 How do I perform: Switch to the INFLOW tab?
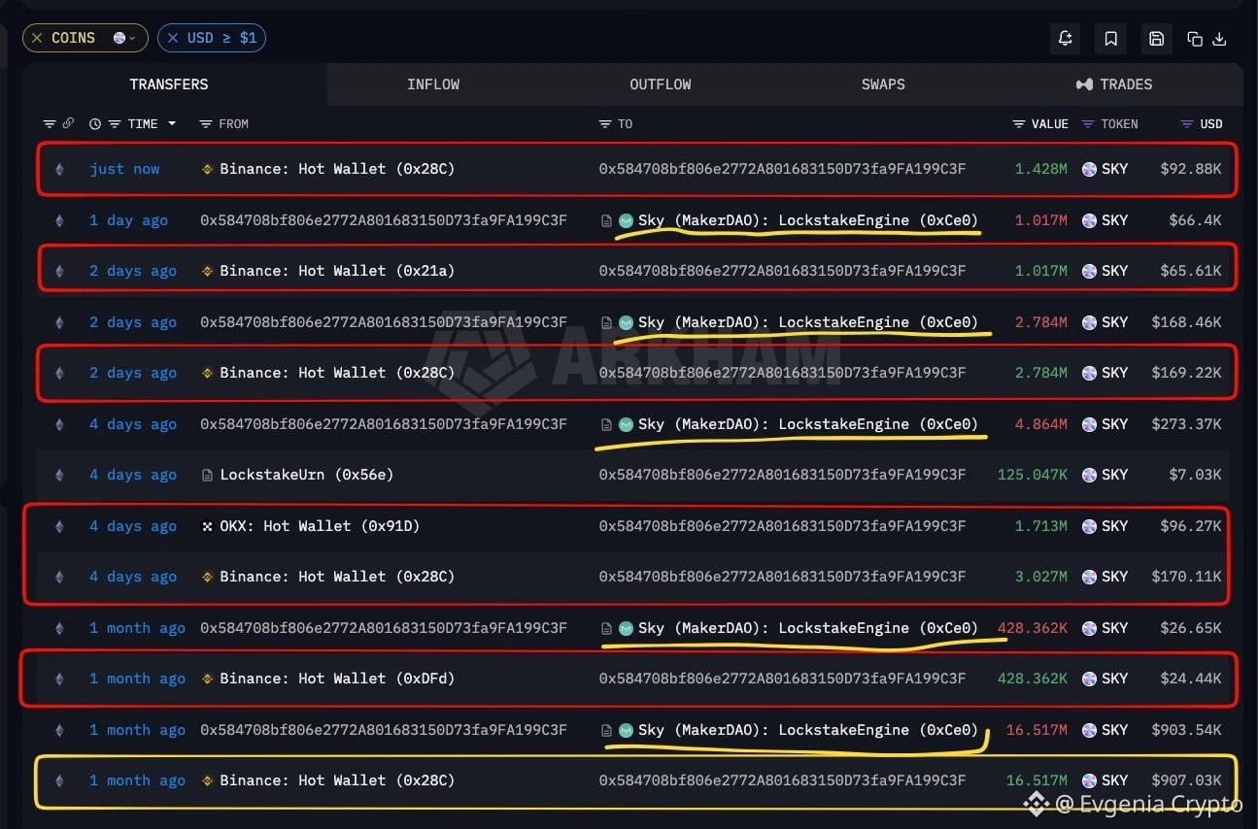[x=433, y=84]
